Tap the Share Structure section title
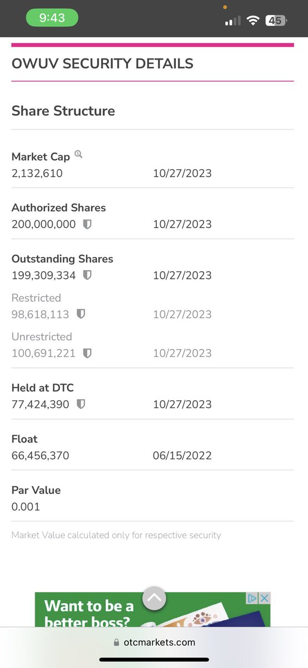The width and height of the screenshot is (308, 668). pos(63,111)
